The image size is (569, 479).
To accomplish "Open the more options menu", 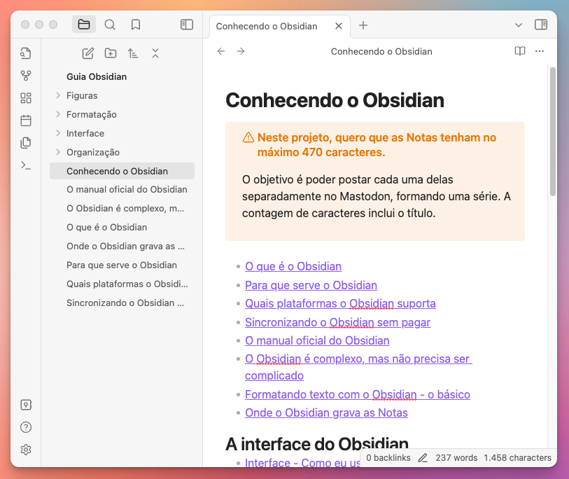I will point(539,51).
